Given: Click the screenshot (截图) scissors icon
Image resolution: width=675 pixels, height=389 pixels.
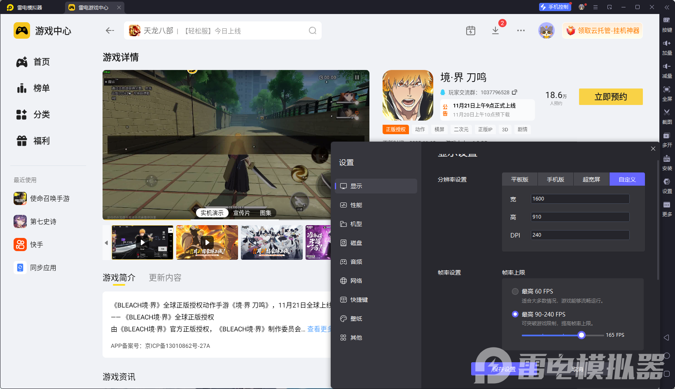Looking at the screenshot, I should click(667, 112).
